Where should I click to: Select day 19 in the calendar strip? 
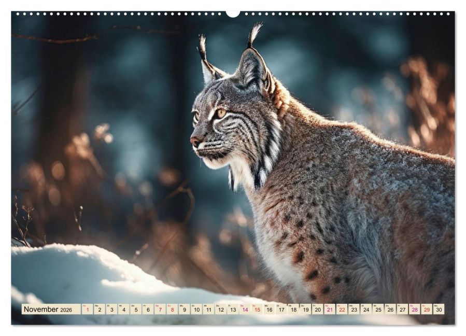(x=306, y=309)
